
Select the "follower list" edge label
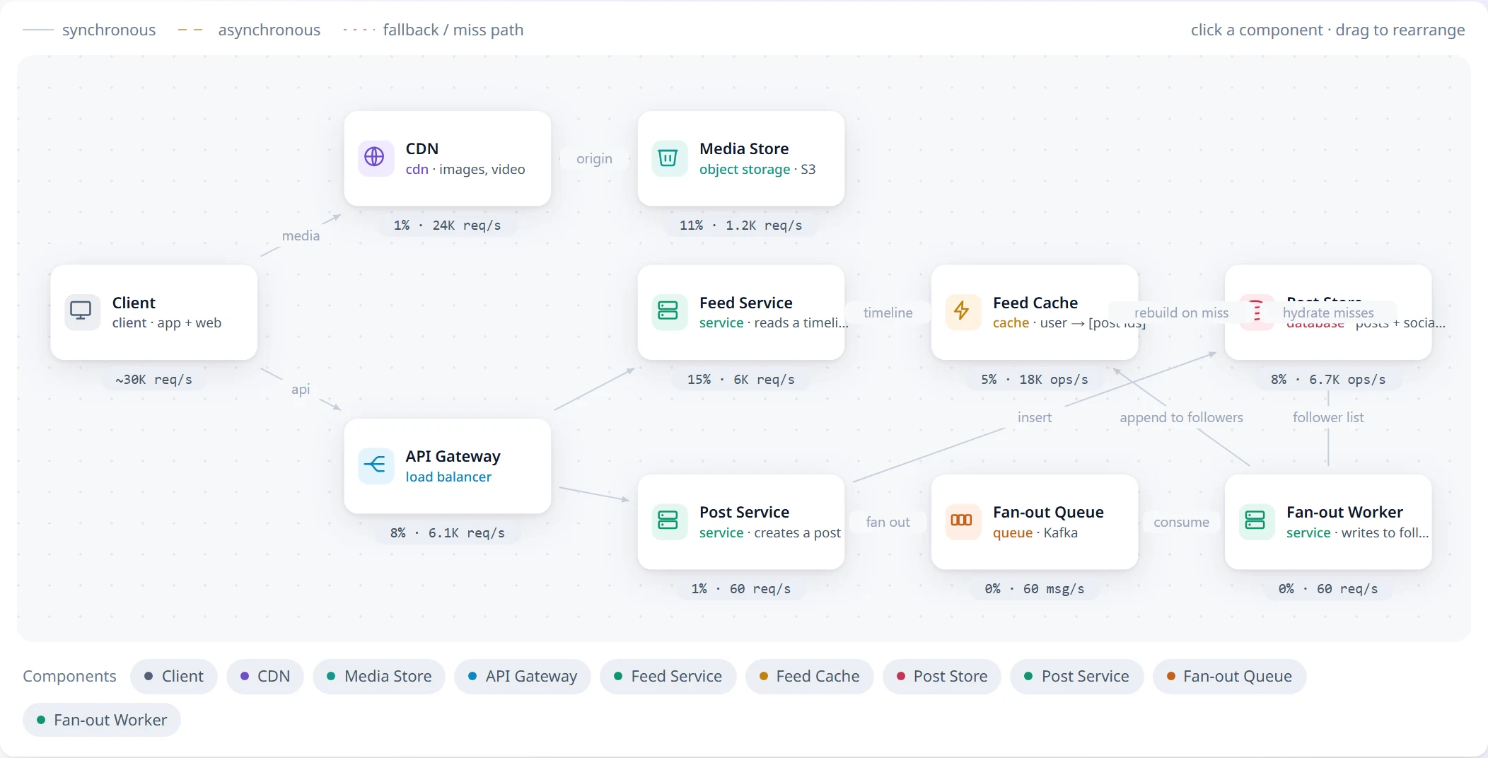point(1328,417)
